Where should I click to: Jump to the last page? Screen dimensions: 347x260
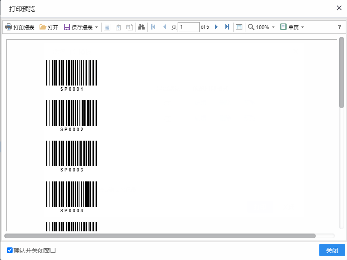[x=227, y=27]
